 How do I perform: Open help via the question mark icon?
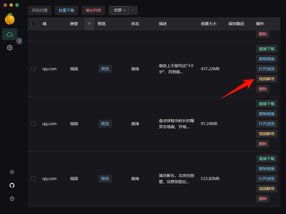[x=12, y=199]
